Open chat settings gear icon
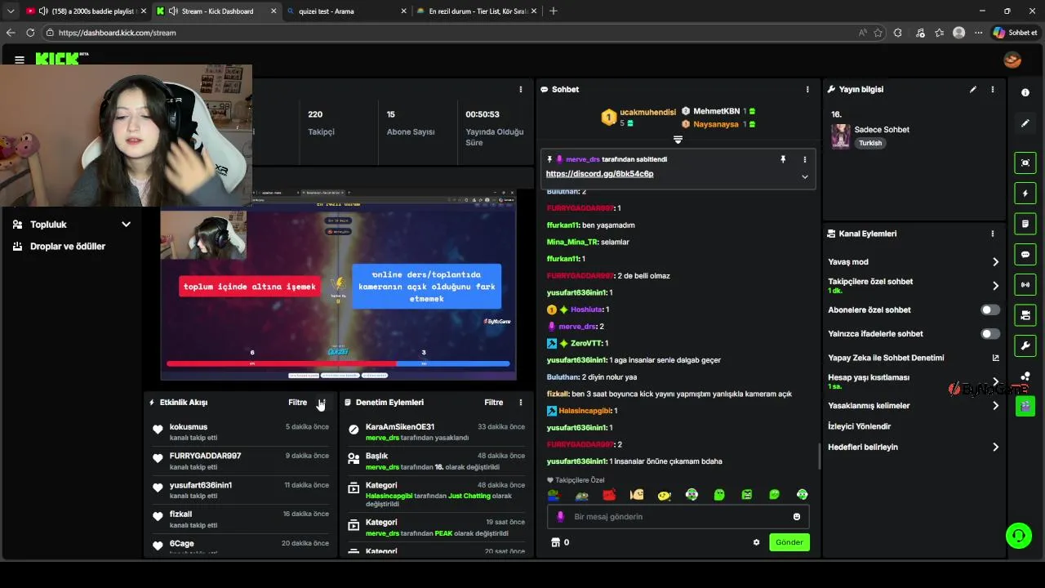Viewport: 1045px width, 588px height. (x=756, y=542)
